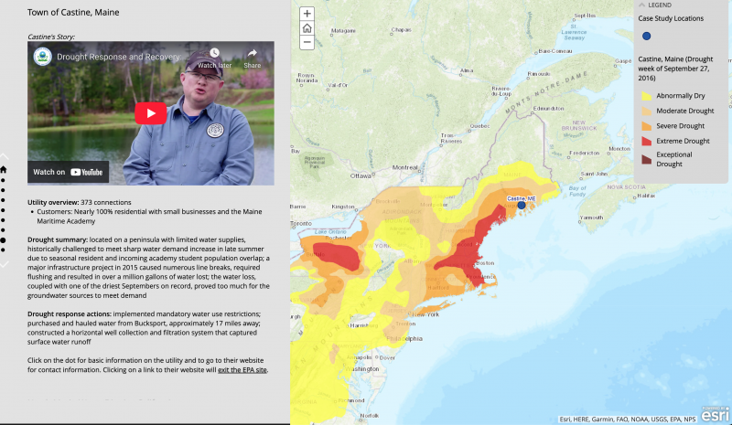Click the Extreme Drought red legend swatch
Image resolution: width=732 pixels, height=425 pixels.
[646, 142]
